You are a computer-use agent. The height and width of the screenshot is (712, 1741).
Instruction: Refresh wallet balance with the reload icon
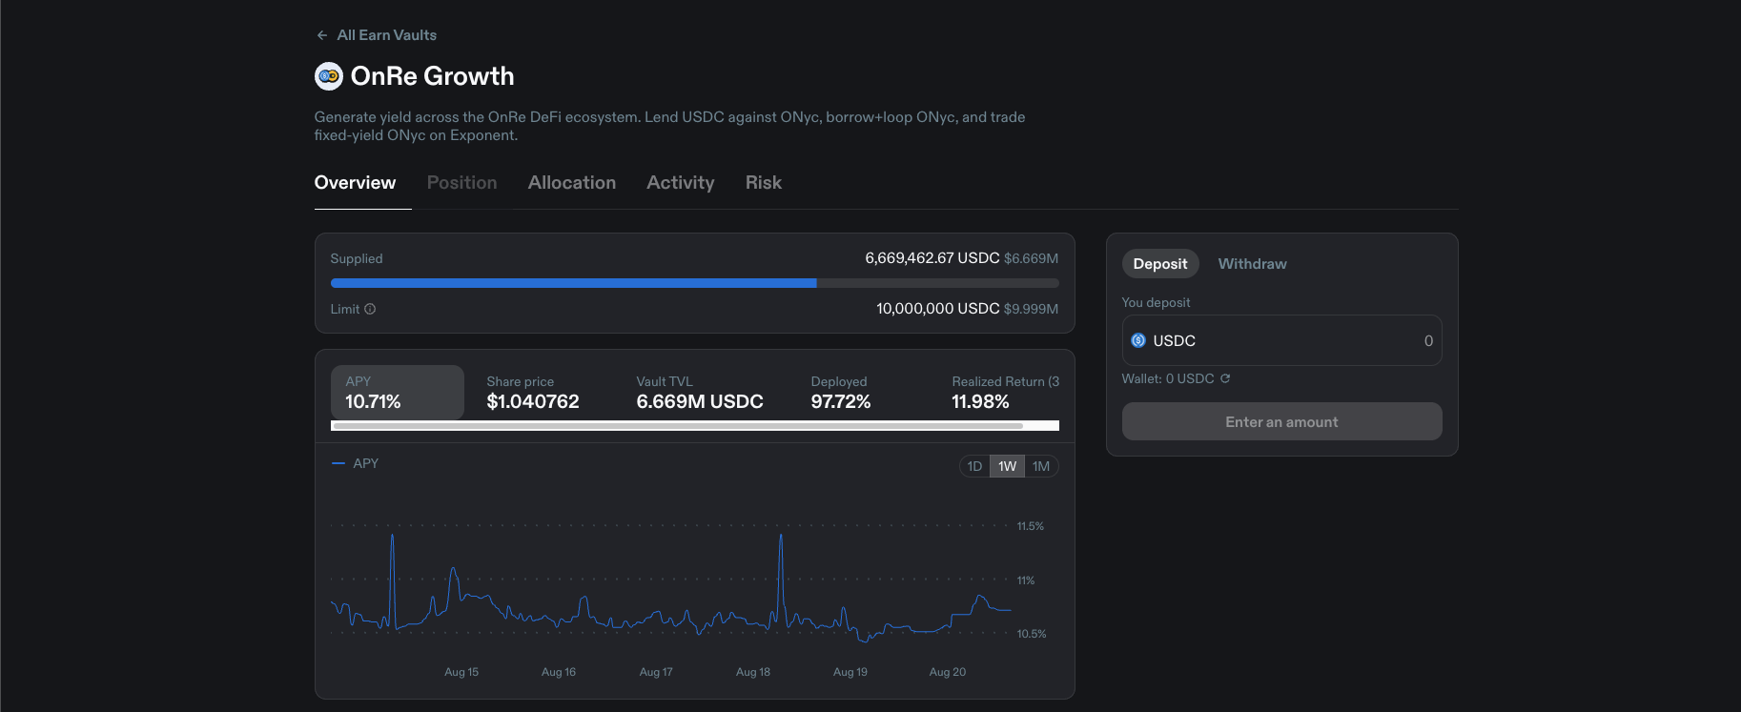(1225, 378)
